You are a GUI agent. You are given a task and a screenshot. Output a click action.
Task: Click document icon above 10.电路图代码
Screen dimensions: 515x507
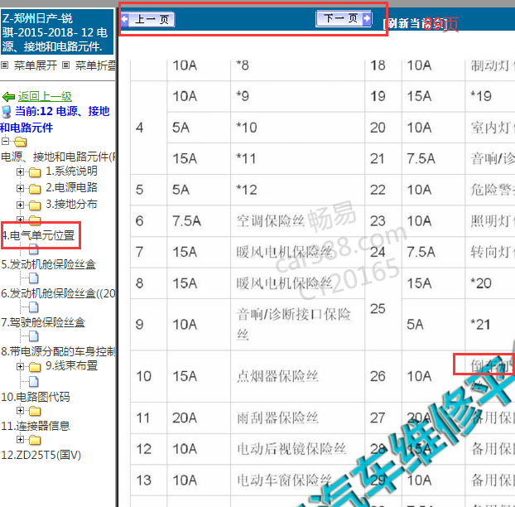(33, 382)
